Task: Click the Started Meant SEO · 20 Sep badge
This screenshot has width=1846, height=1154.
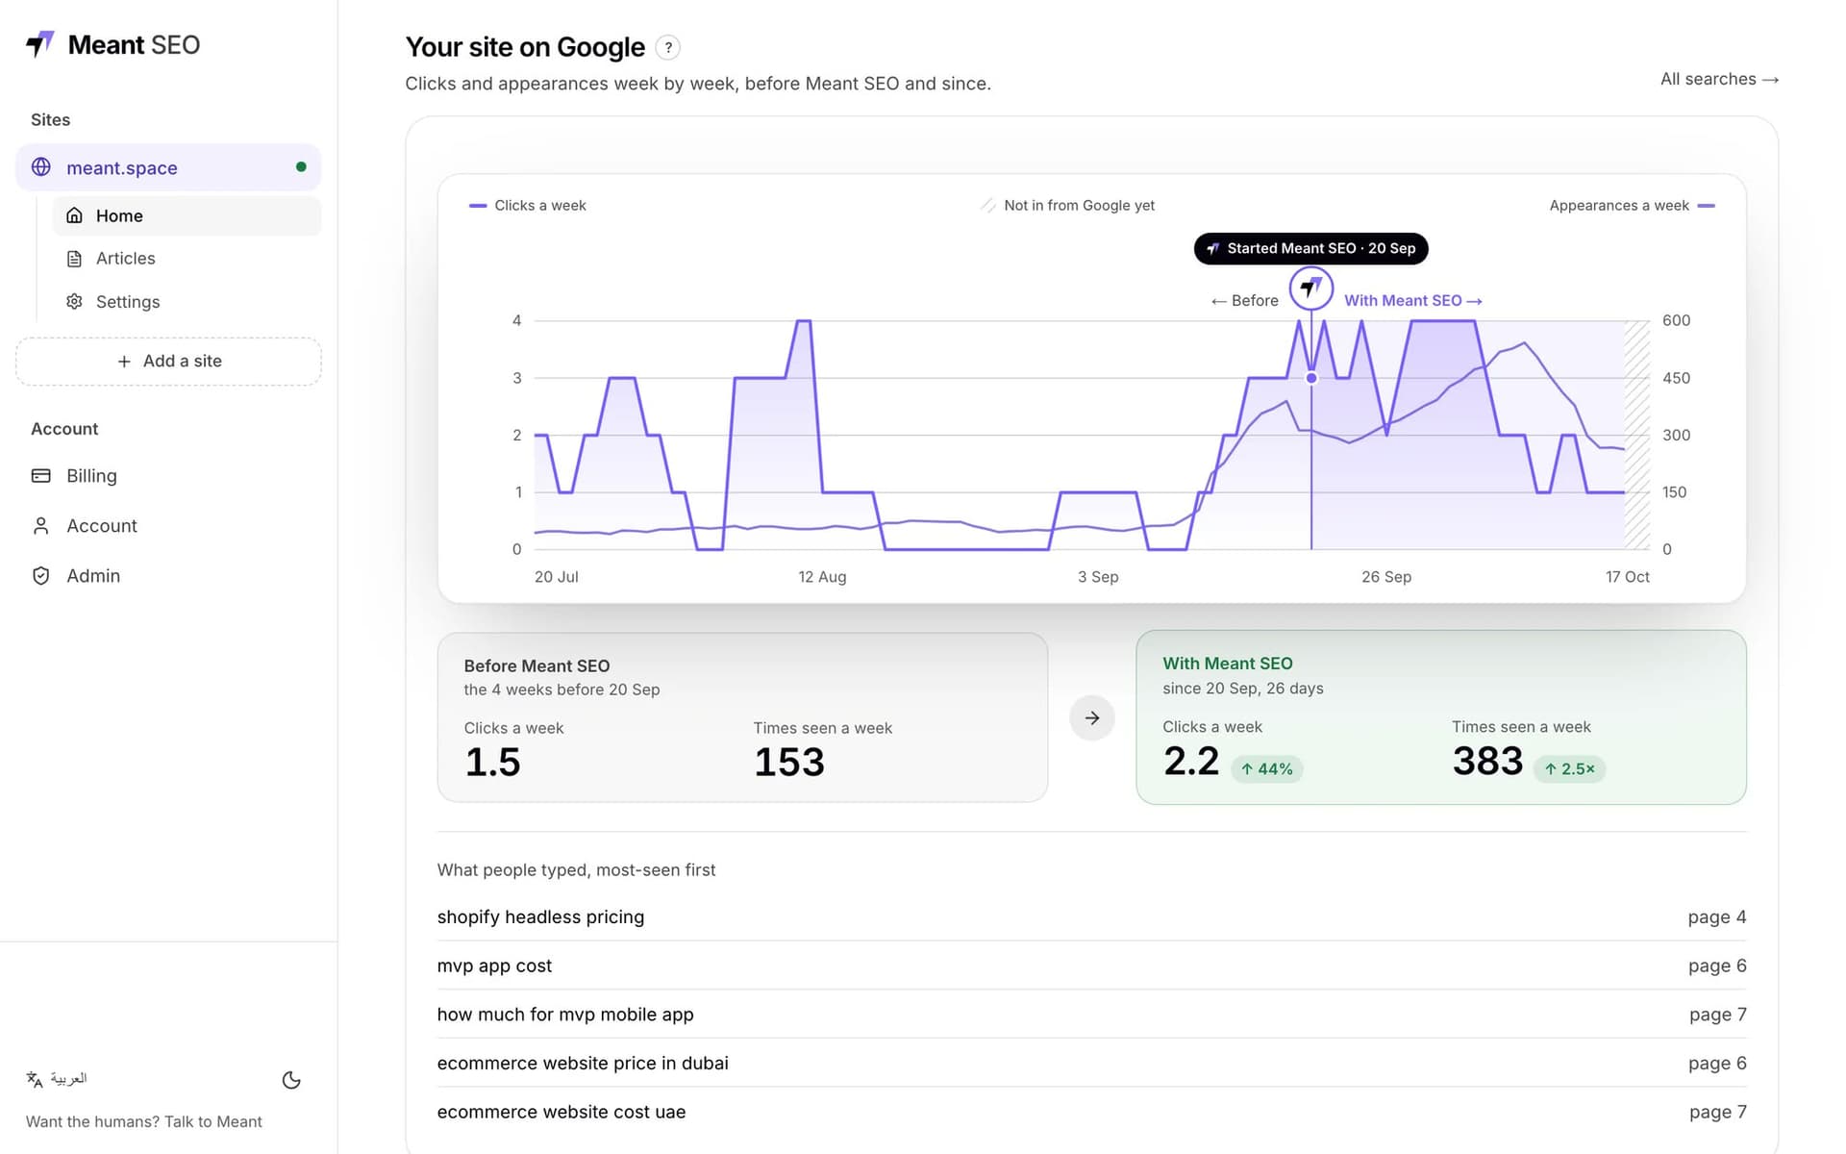Action: click(1311, 248)
